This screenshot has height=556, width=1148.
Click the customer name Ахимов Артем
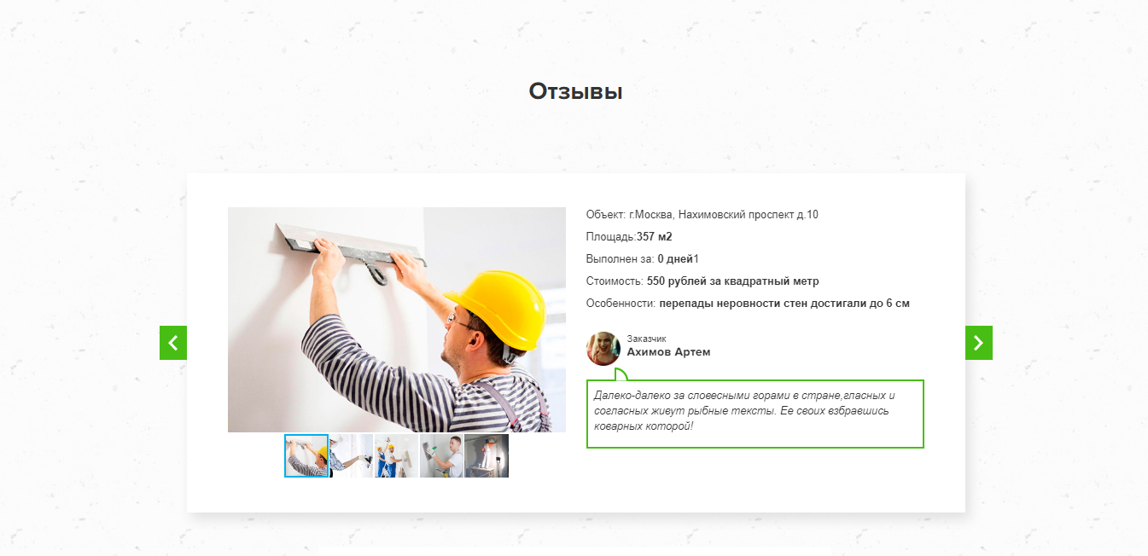668,352
